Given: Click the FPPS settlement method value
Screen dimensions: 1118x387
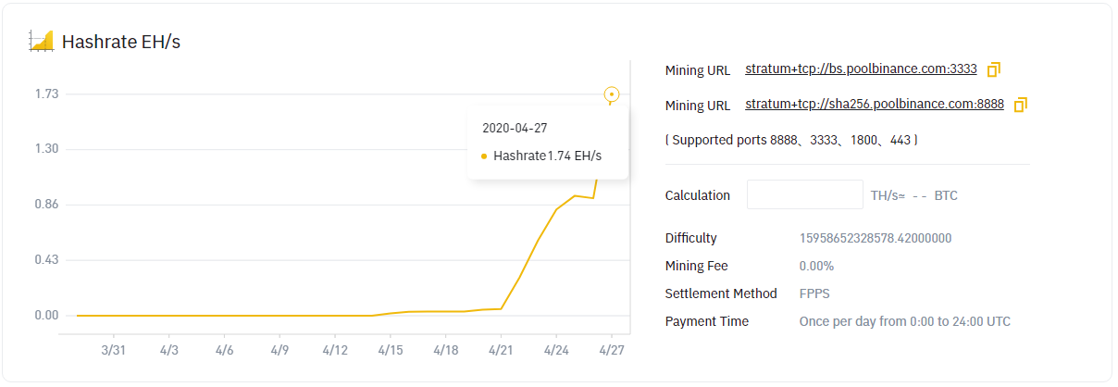Looking at the screenshot, I should click(814, 293).
